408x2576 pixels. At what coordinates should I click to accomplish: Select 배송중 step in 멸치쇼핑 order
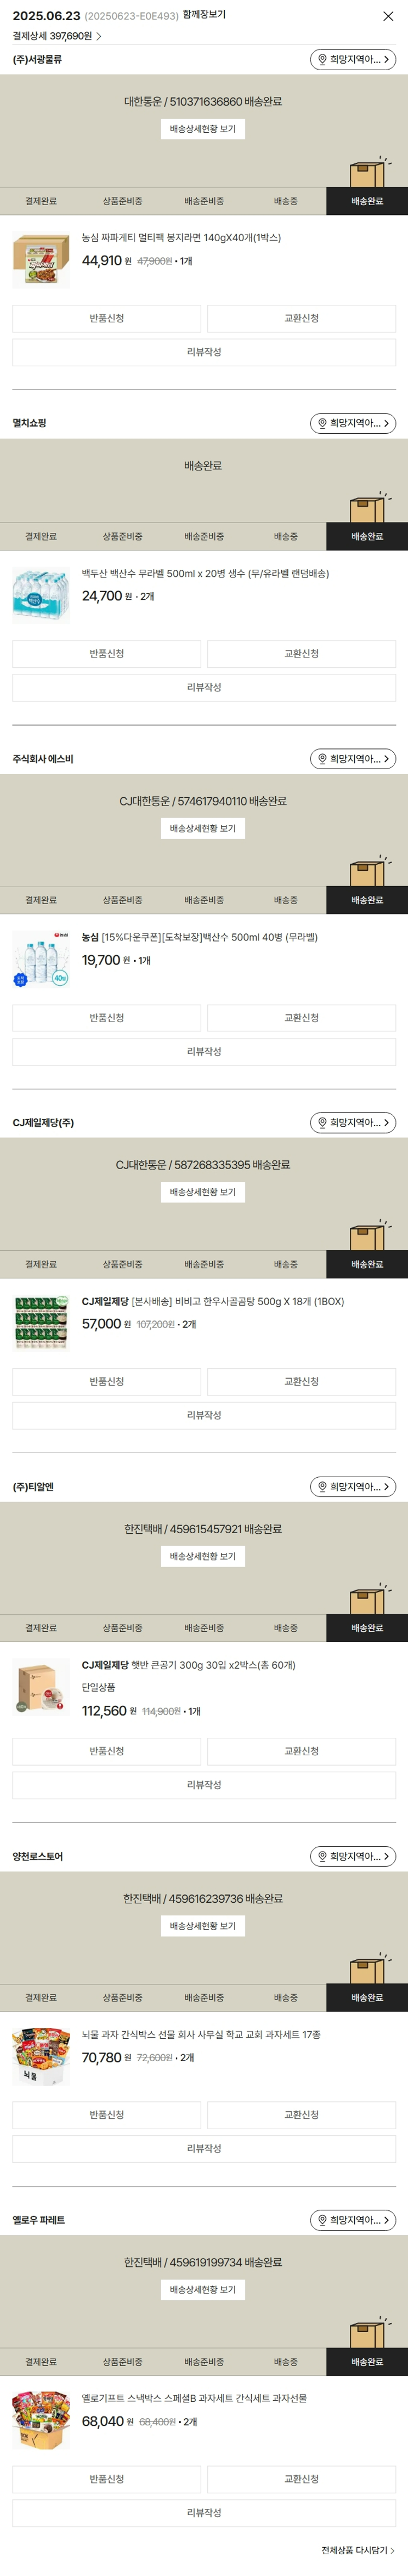click(x=285, y=537)
